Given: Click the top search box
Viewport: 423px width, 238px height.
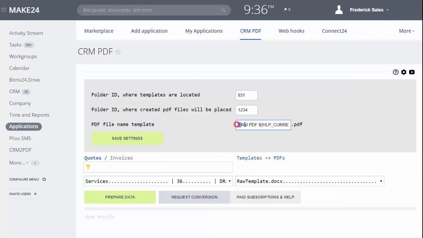Looking at the screenshot, I should [154, 10].
